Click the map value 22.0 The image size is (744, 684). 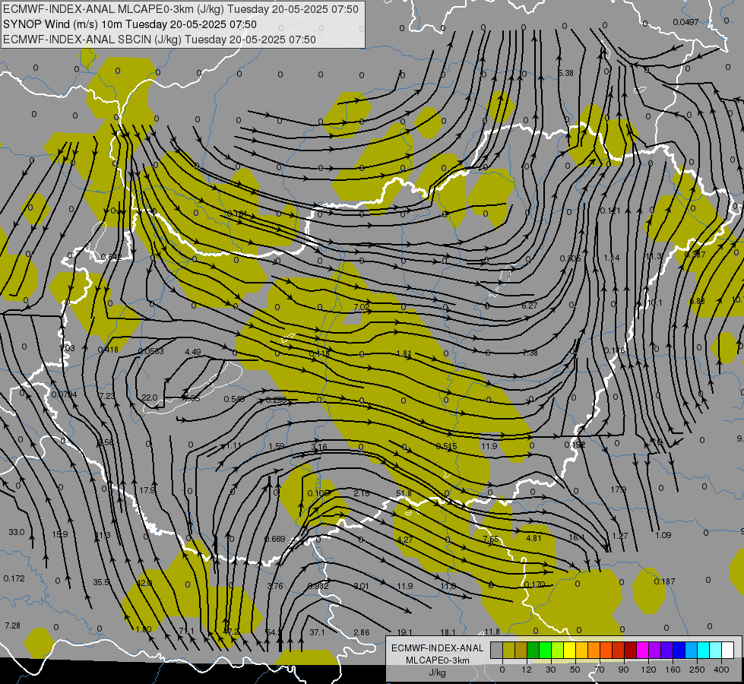coord(150,397)
